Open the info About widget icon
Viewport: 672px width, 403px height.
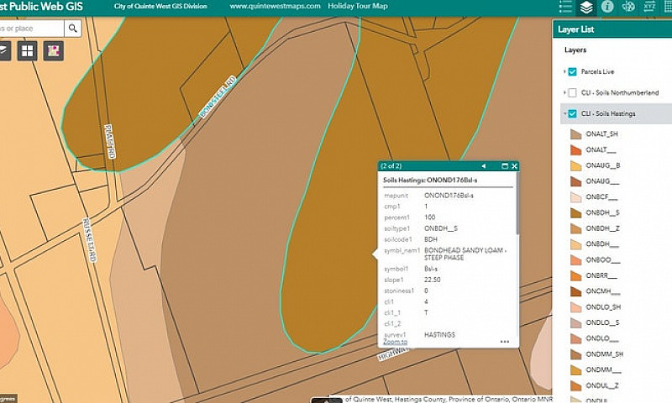point(607,7)
